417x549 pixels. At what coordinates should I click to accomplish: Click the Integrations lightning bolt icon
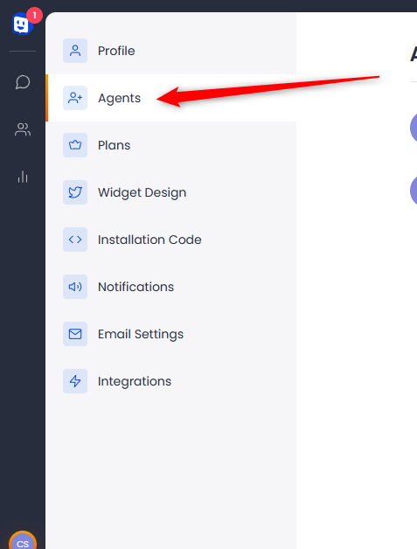75,381
